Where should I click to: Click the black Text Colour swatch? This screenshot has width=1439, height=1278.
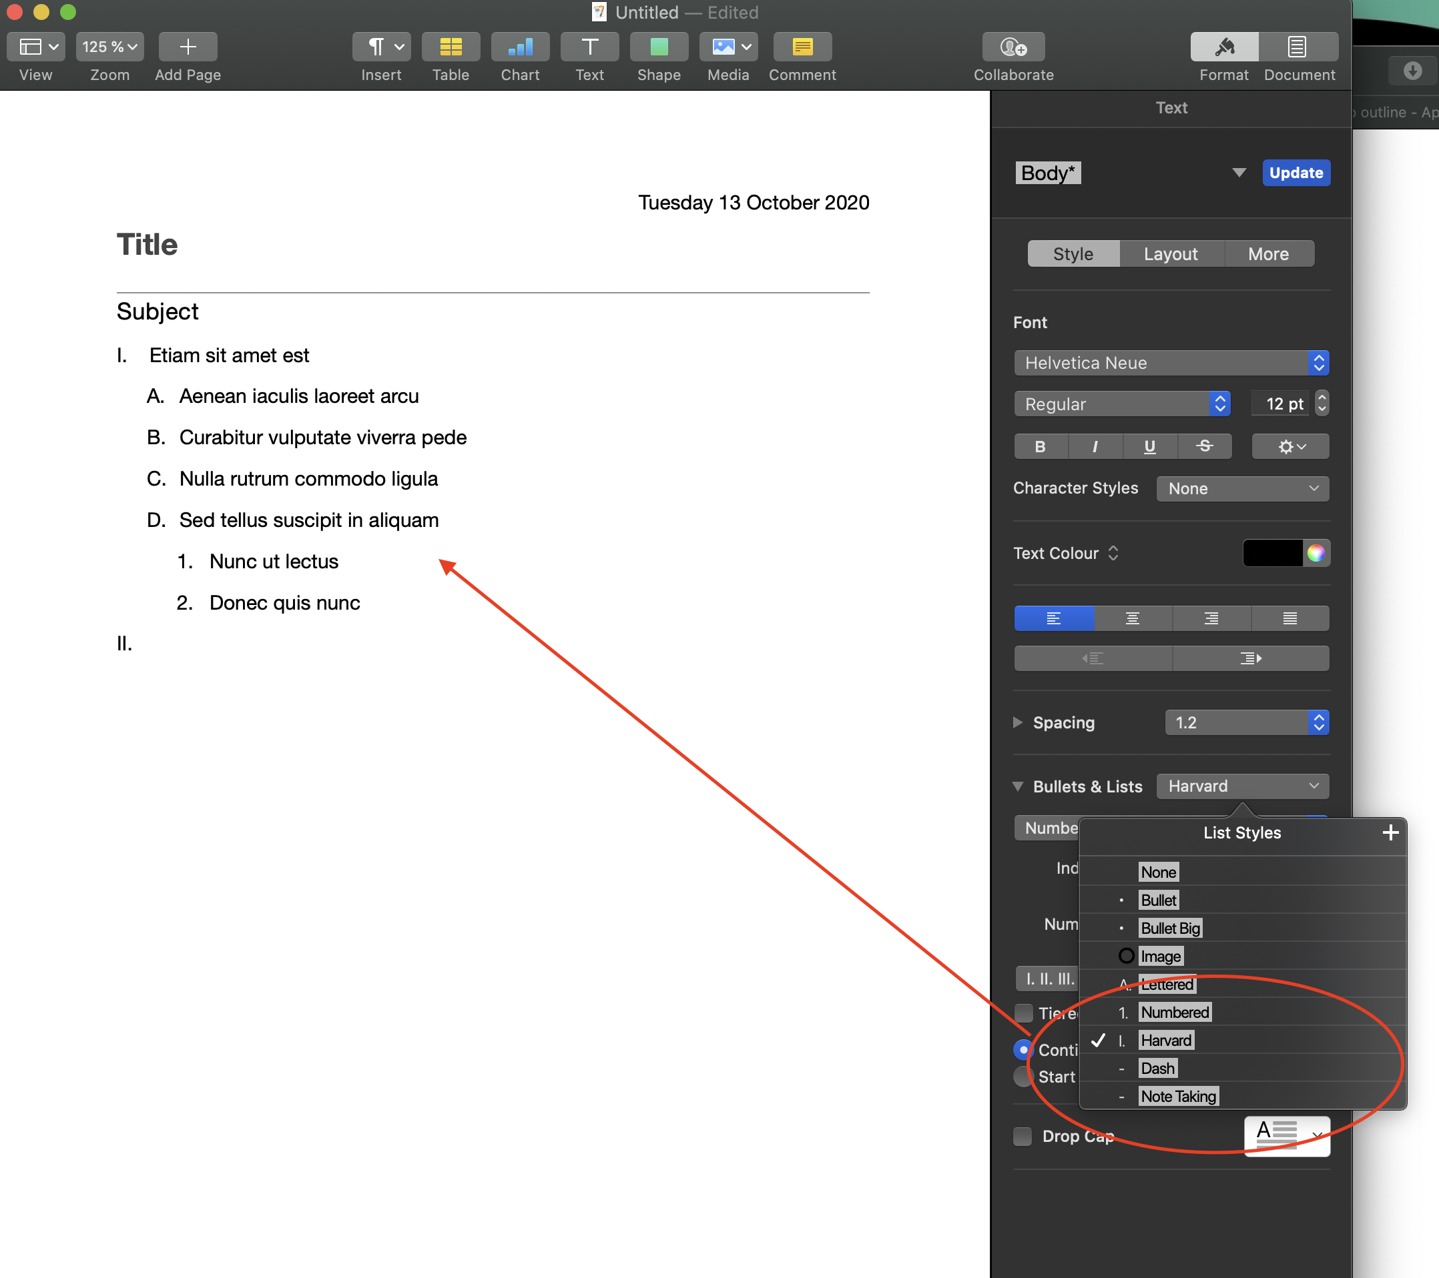[x=1271, y=553]
